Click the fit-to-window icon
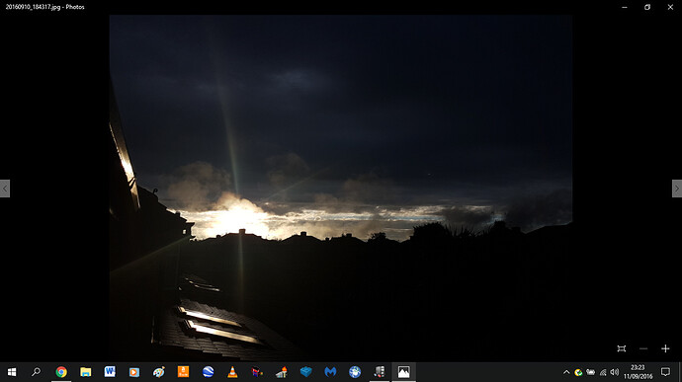This screenshot has width=682, height=382. (622, 348)
